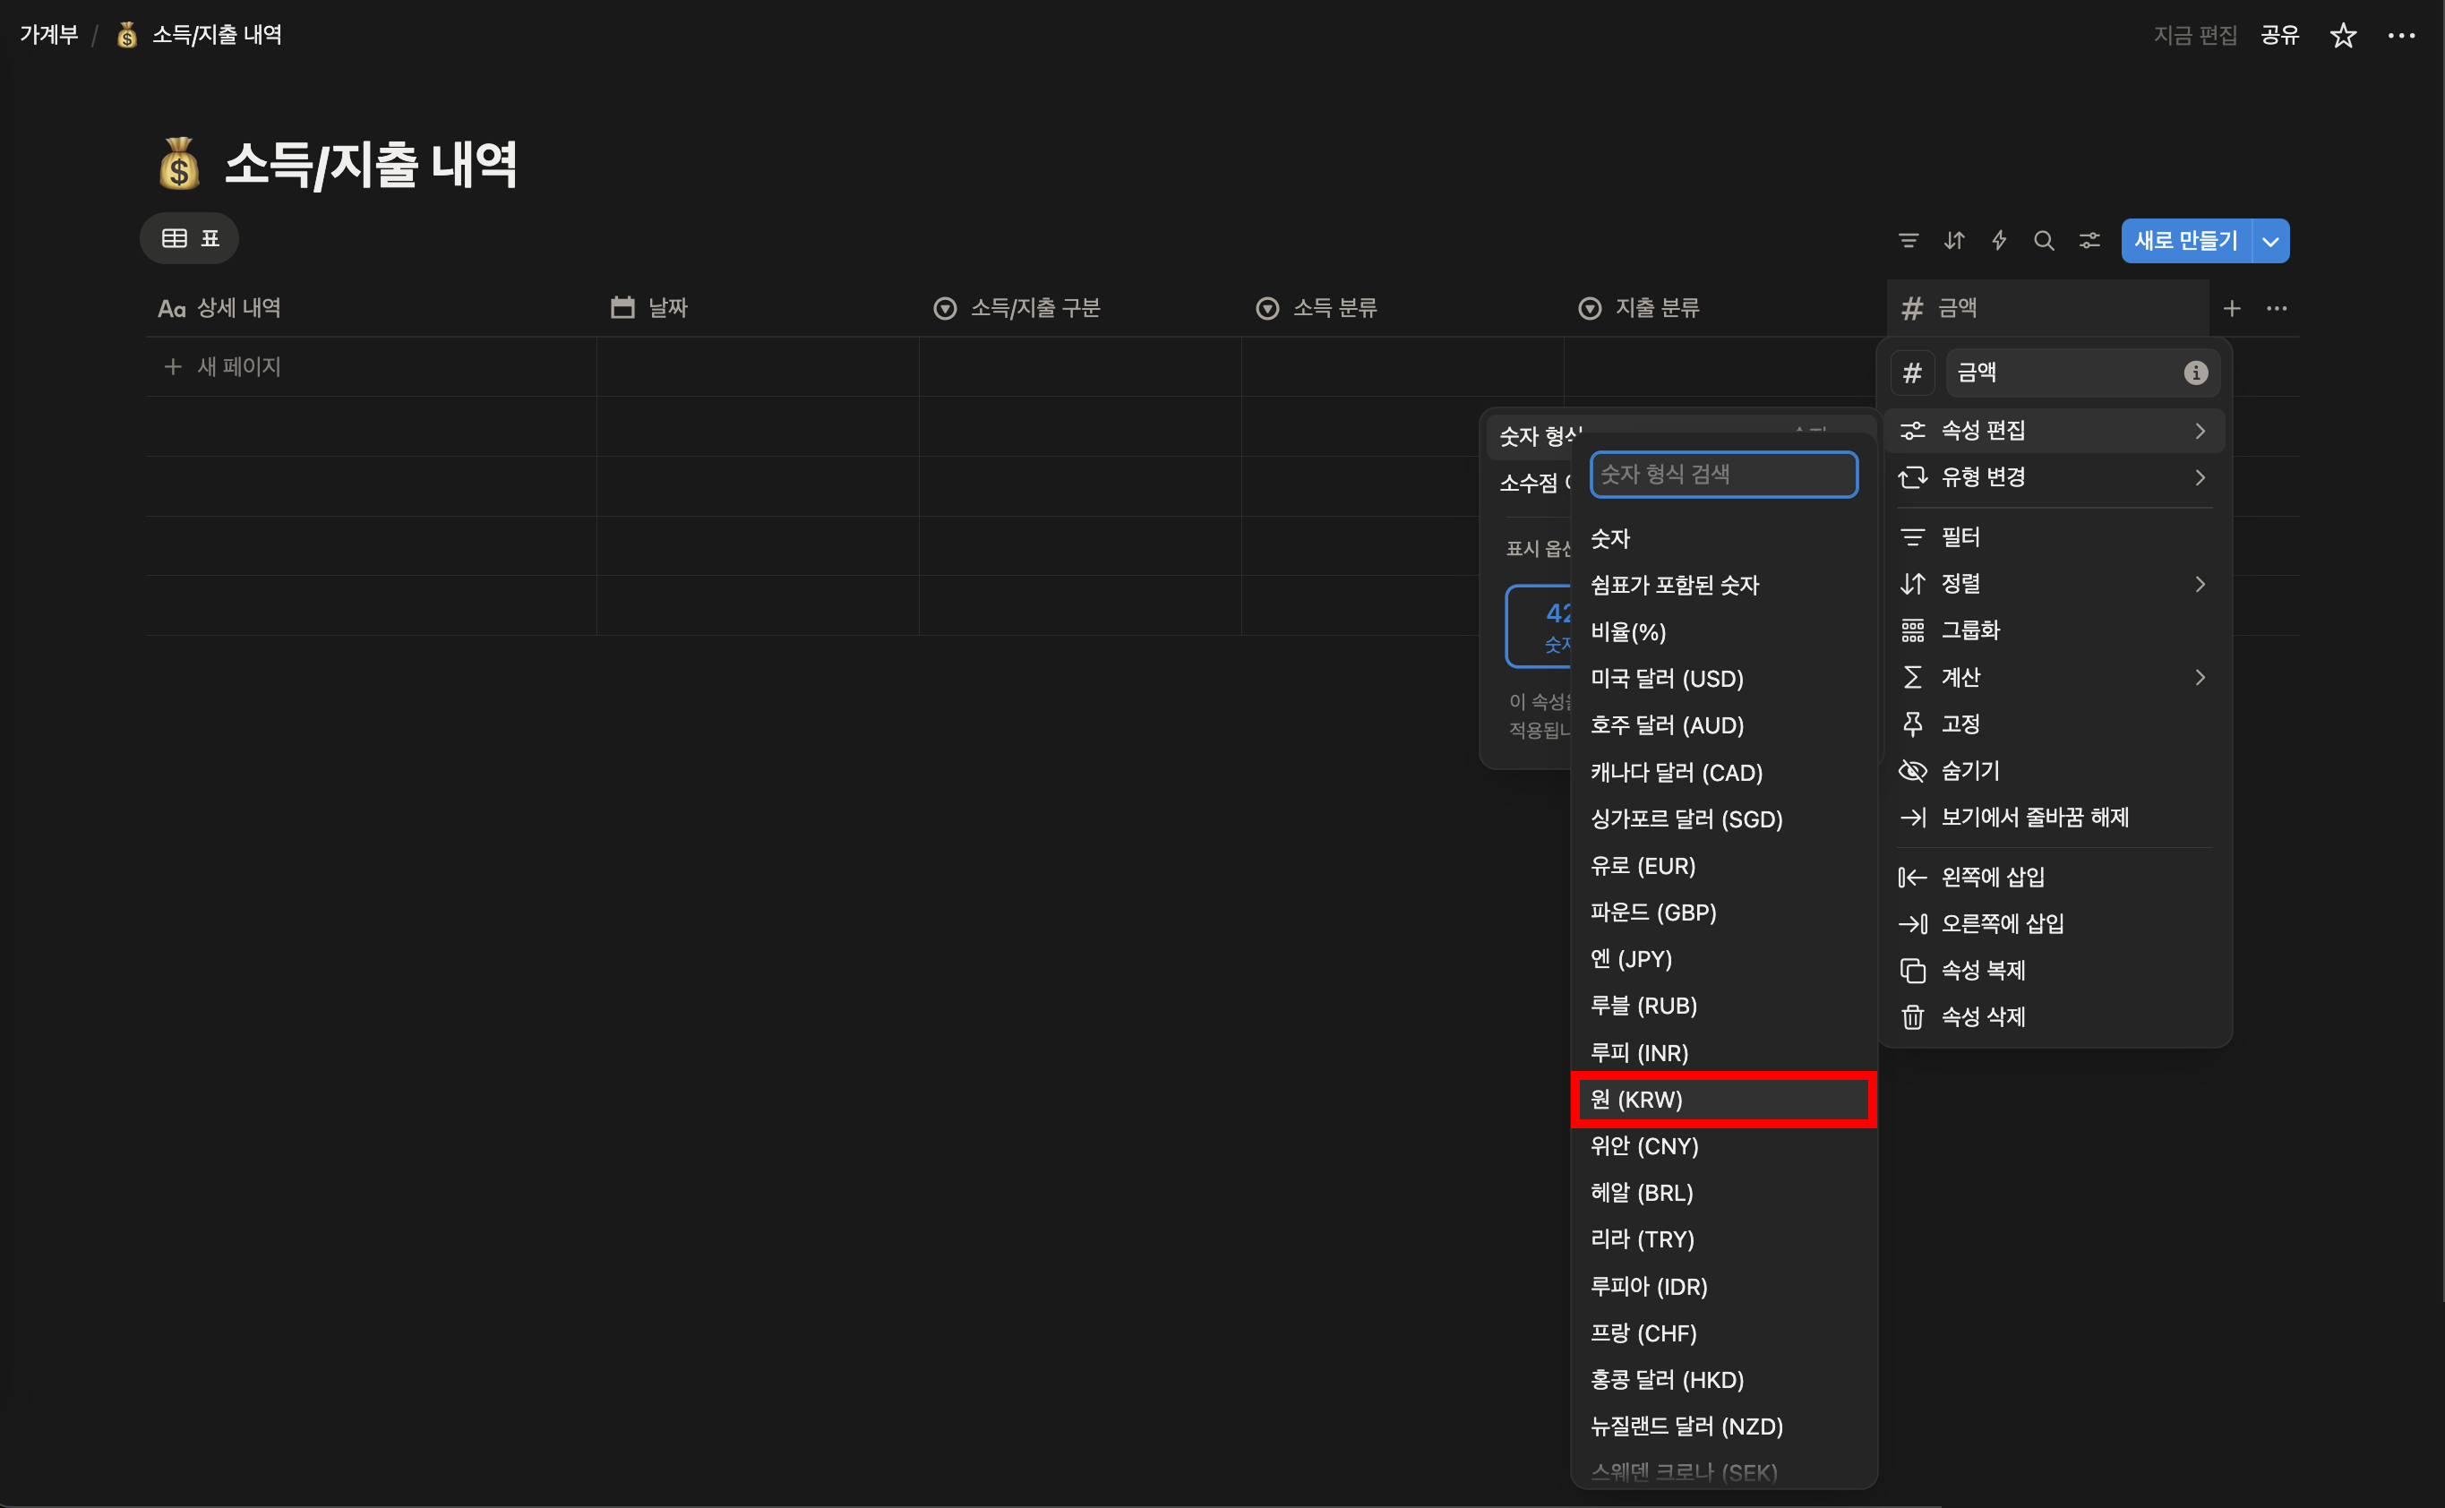Add a new property with plus icon

[x=2232, y=308]
